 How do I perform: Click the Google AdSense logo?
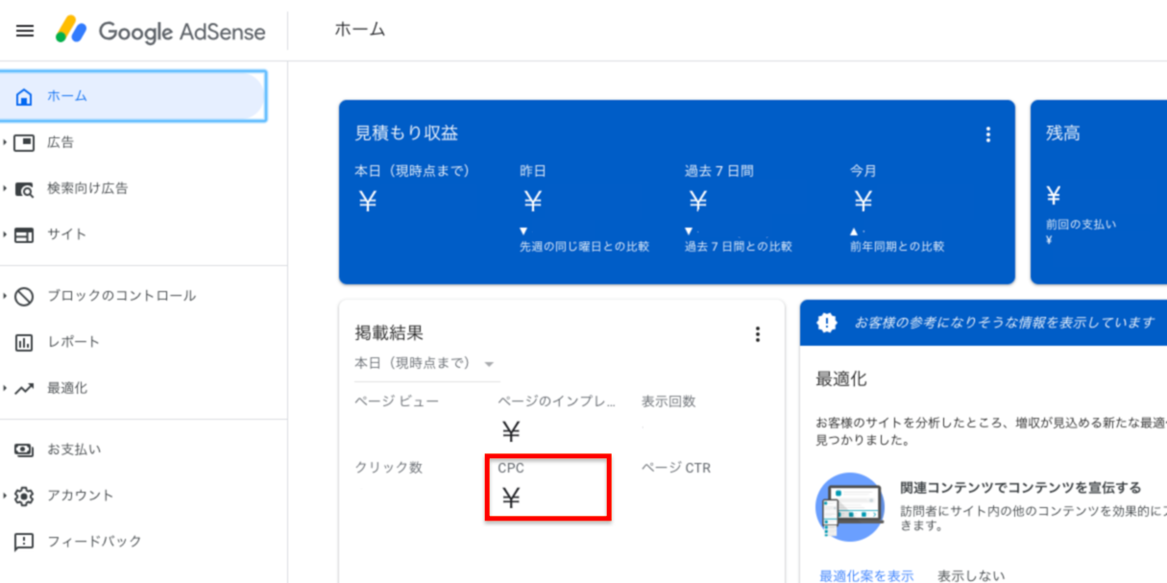click(160, 31)
